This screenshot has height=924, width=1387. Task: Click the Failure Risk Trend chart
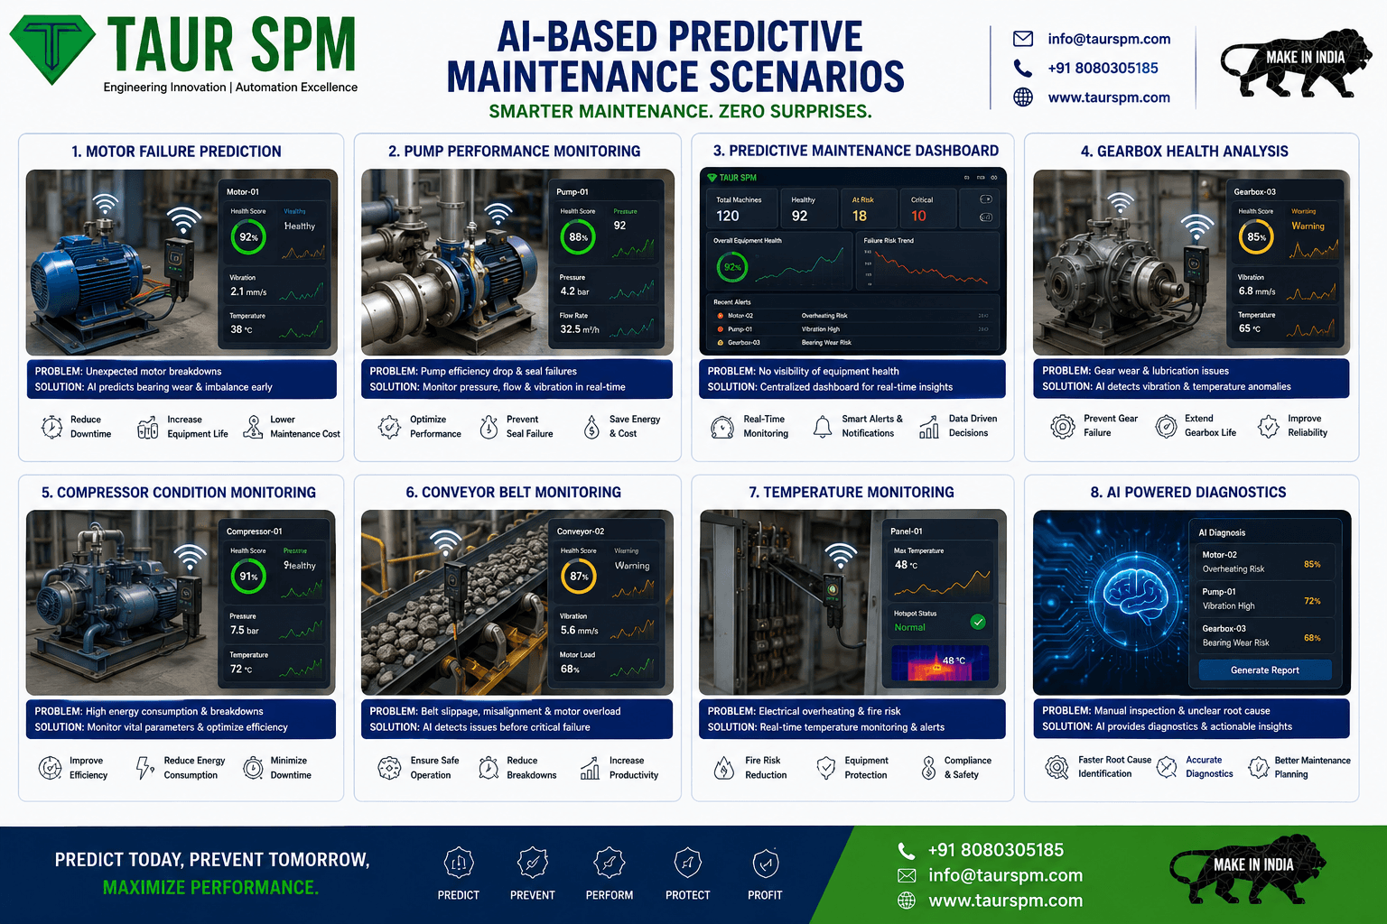click(x=927, y=261)
